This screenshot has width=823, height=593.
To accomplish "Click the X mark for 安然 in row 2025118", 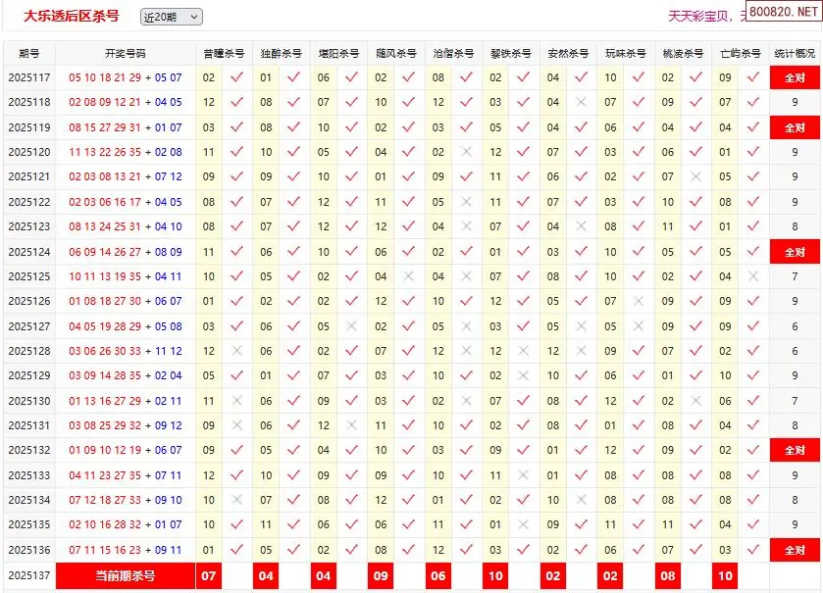I will point(582,102).
